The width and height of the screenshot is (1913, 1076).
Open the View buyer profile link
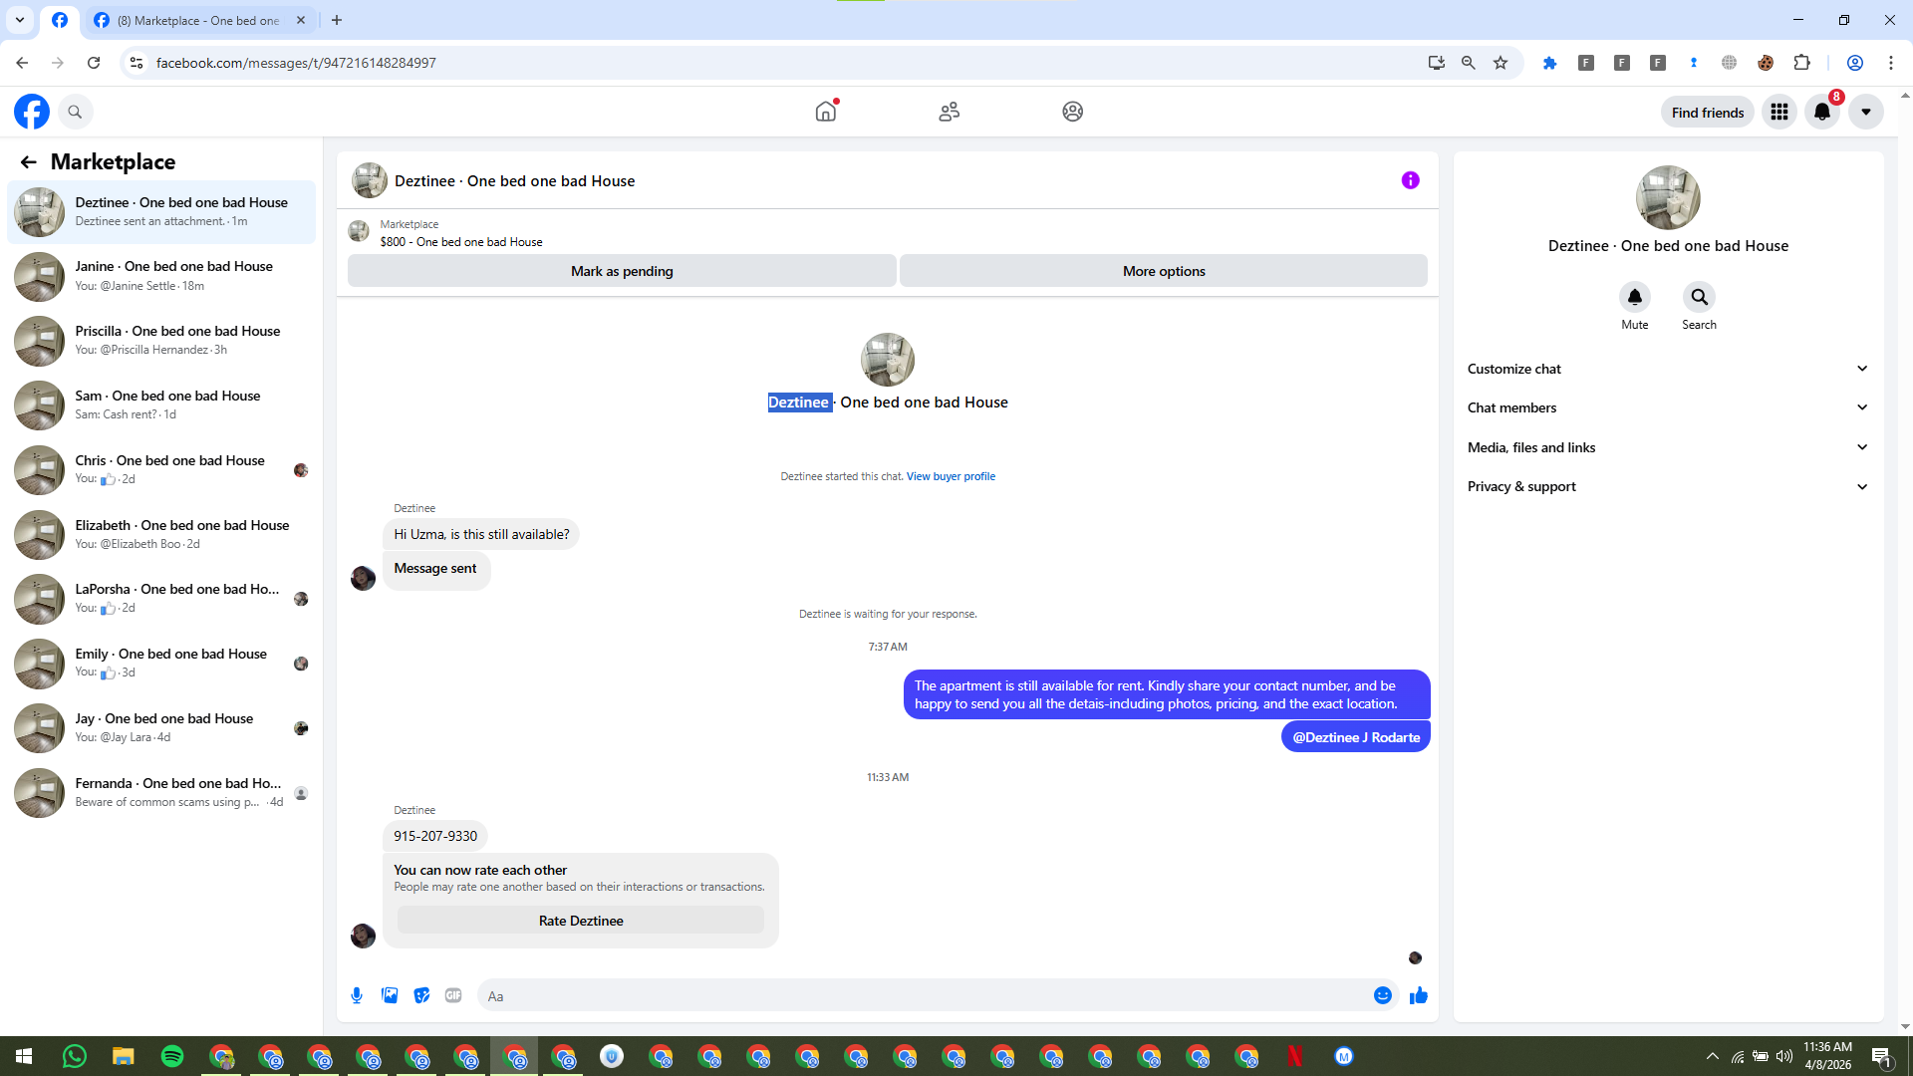[x=951, y=476]
